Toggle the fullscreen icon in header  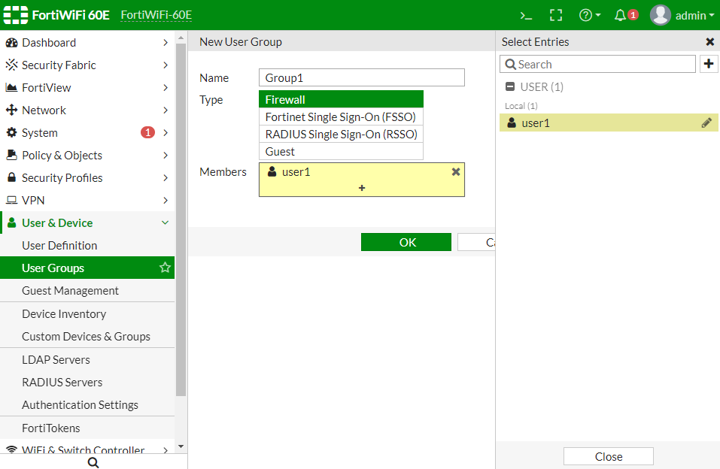click(556, 16)
